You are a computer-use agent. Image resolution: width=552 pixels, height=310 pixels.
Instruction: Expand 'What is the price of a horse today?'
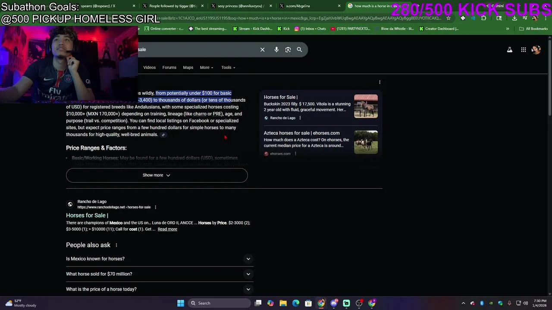(x=160, y=289)
